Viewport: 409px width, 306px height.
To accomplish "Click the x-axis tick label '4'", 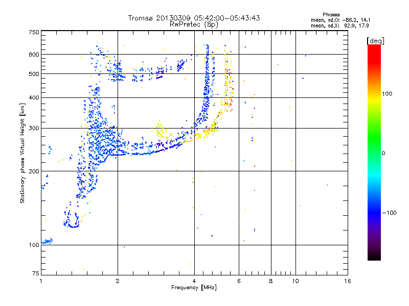I will (x=194, y=281).
